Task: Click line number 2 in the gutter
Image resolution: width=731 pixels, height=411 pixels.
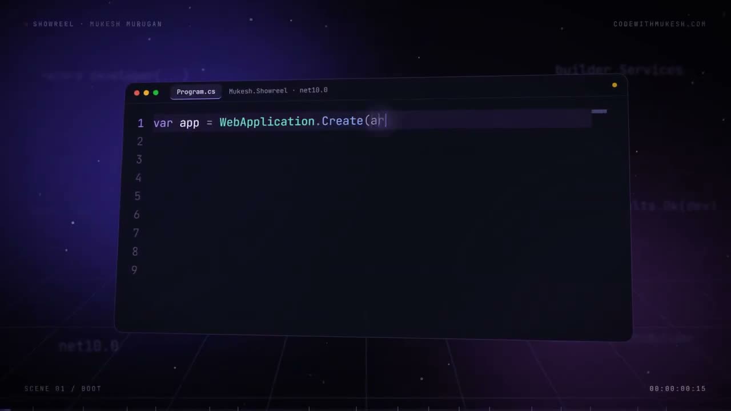Action: click(140, 142)
